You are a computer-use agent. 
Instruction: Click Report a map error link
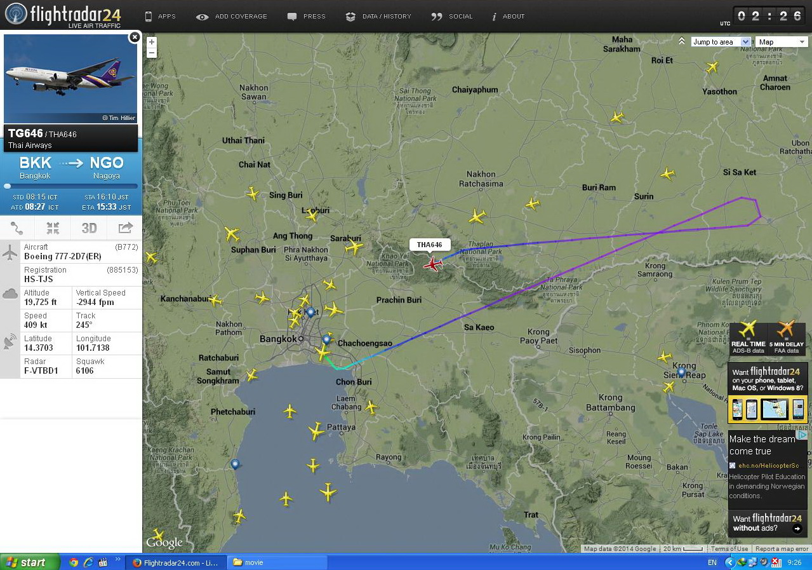(x=782, y=549)
